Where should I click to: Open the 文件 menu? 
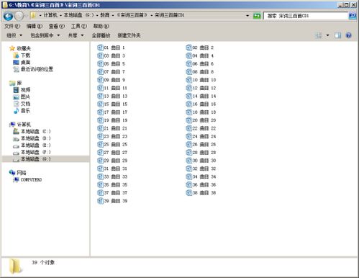pos(12,26)
